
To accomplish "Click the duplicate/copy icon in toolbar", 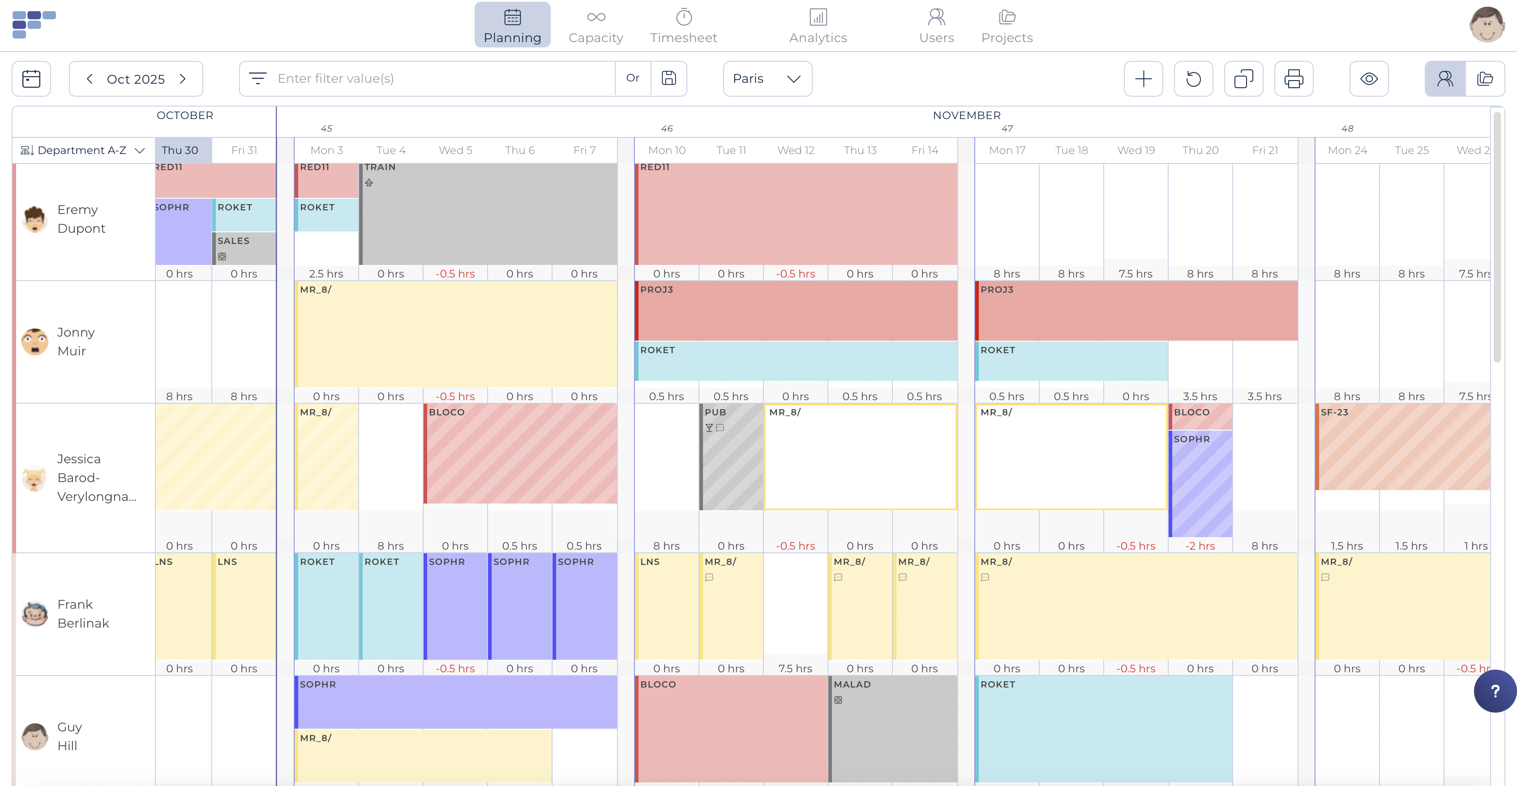I will tap(1243, 78).
